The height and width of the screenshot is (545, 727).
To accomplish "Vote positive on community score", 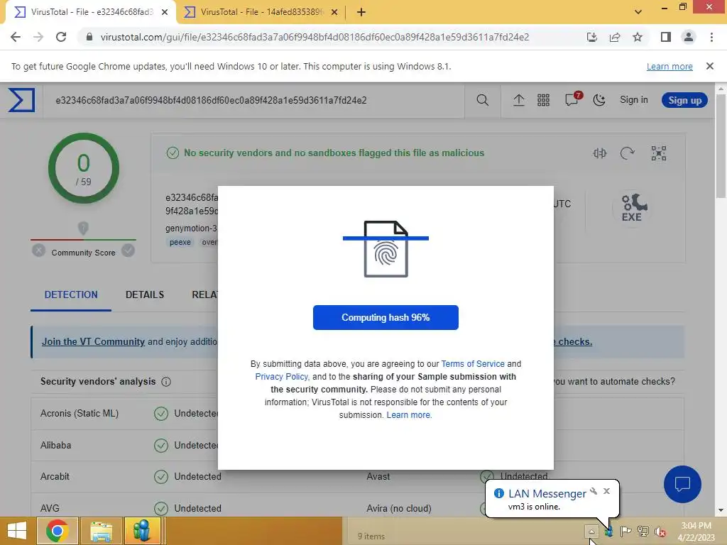I will (x=128, y=251).
